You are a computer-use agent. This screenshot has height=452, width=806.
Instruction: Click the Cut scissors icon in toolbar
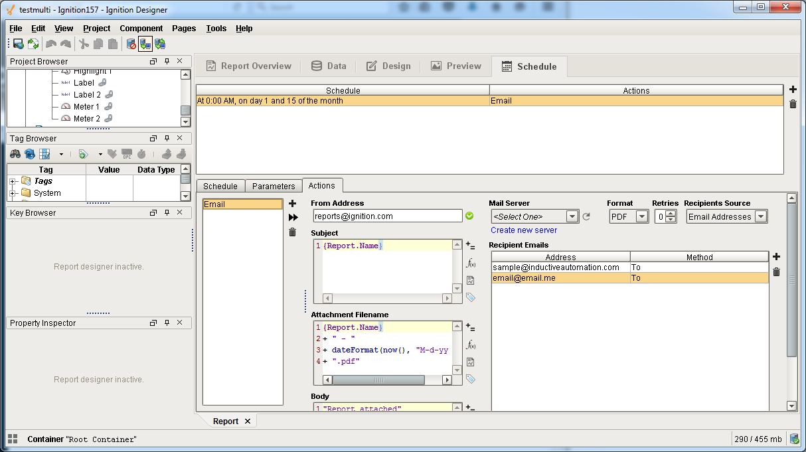(84, 44)
